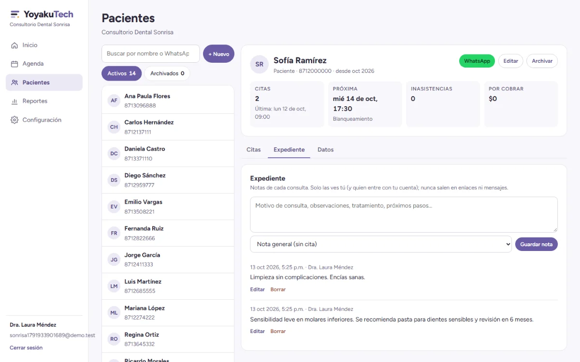Select patient Jorge García

(168, 260)
